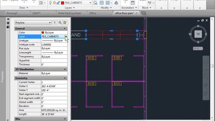215x121 pixels.
Task: Open Quick Select icon in Properties palette
Action: coord(65,23)
